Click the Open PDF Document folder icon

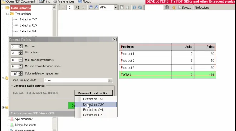click(x=4, y=1)
